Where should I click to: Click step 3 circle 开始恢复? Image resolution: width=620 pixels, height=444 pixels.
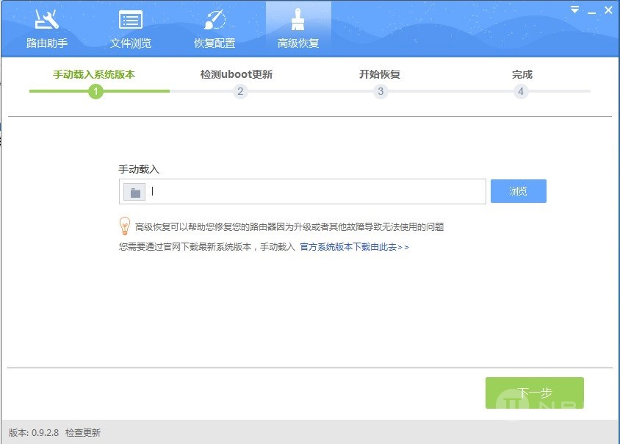coord(381,91)
